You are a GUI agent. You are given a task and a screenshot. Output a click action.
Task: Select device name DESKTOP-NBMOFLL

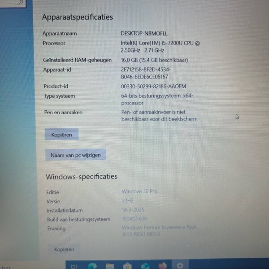pyautogui.click(x=144, y=34)
